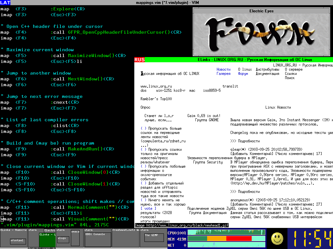333x249 pixels.
Task: Open the Ссылки navigation link
Action: click(291, 74)
